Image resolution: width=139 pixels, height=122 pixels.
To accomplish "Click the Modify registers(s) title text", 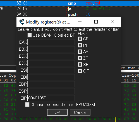I will coord(48,22).
